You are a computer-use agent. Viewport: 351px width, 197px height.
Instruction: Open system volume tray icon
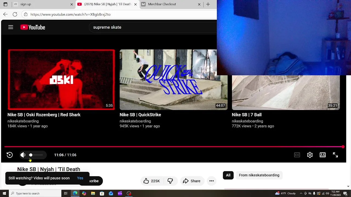pos(327,193)
